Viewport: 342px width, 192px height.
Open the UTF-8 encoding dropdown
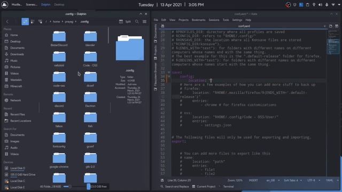click(314, 180)
